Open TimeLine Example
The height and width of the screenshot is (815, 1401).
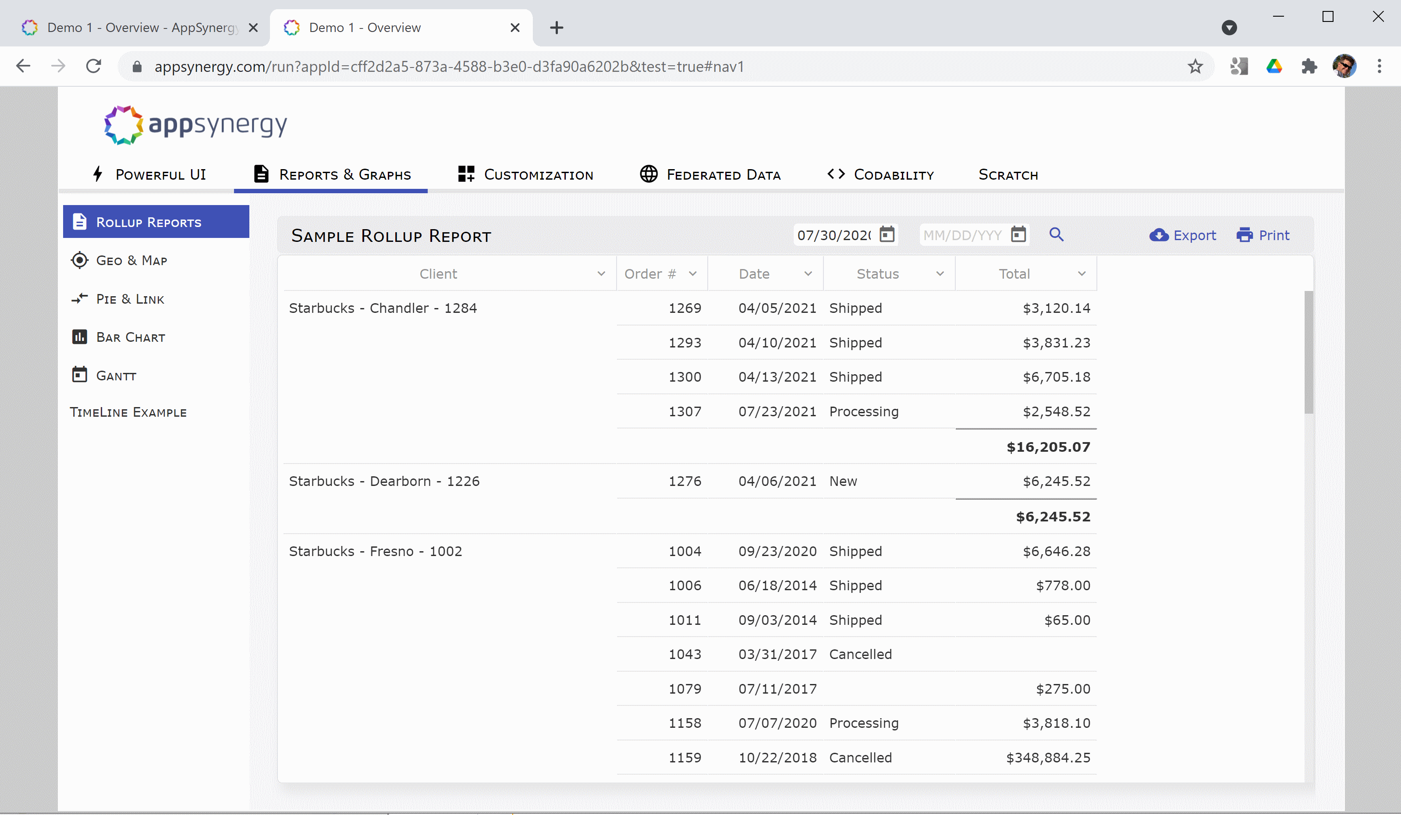pyautogui.click(x=128, y=412)
